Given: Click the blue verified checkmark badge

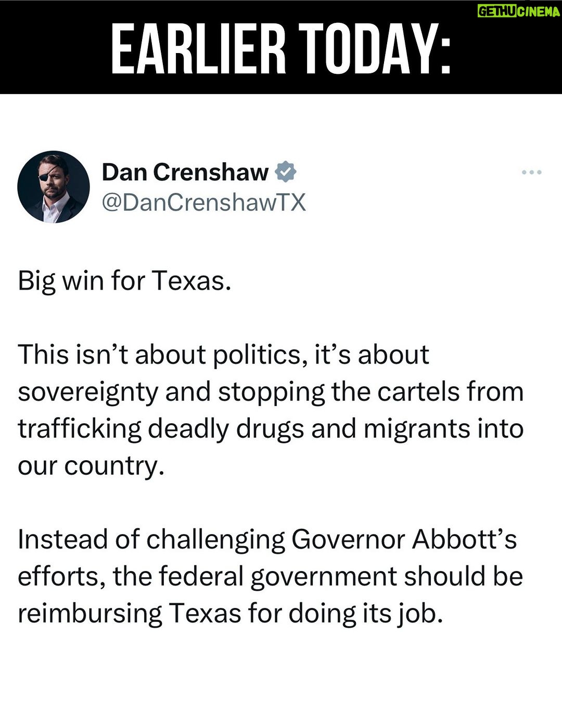Looking at the screenshot, I should click(286, 172).
